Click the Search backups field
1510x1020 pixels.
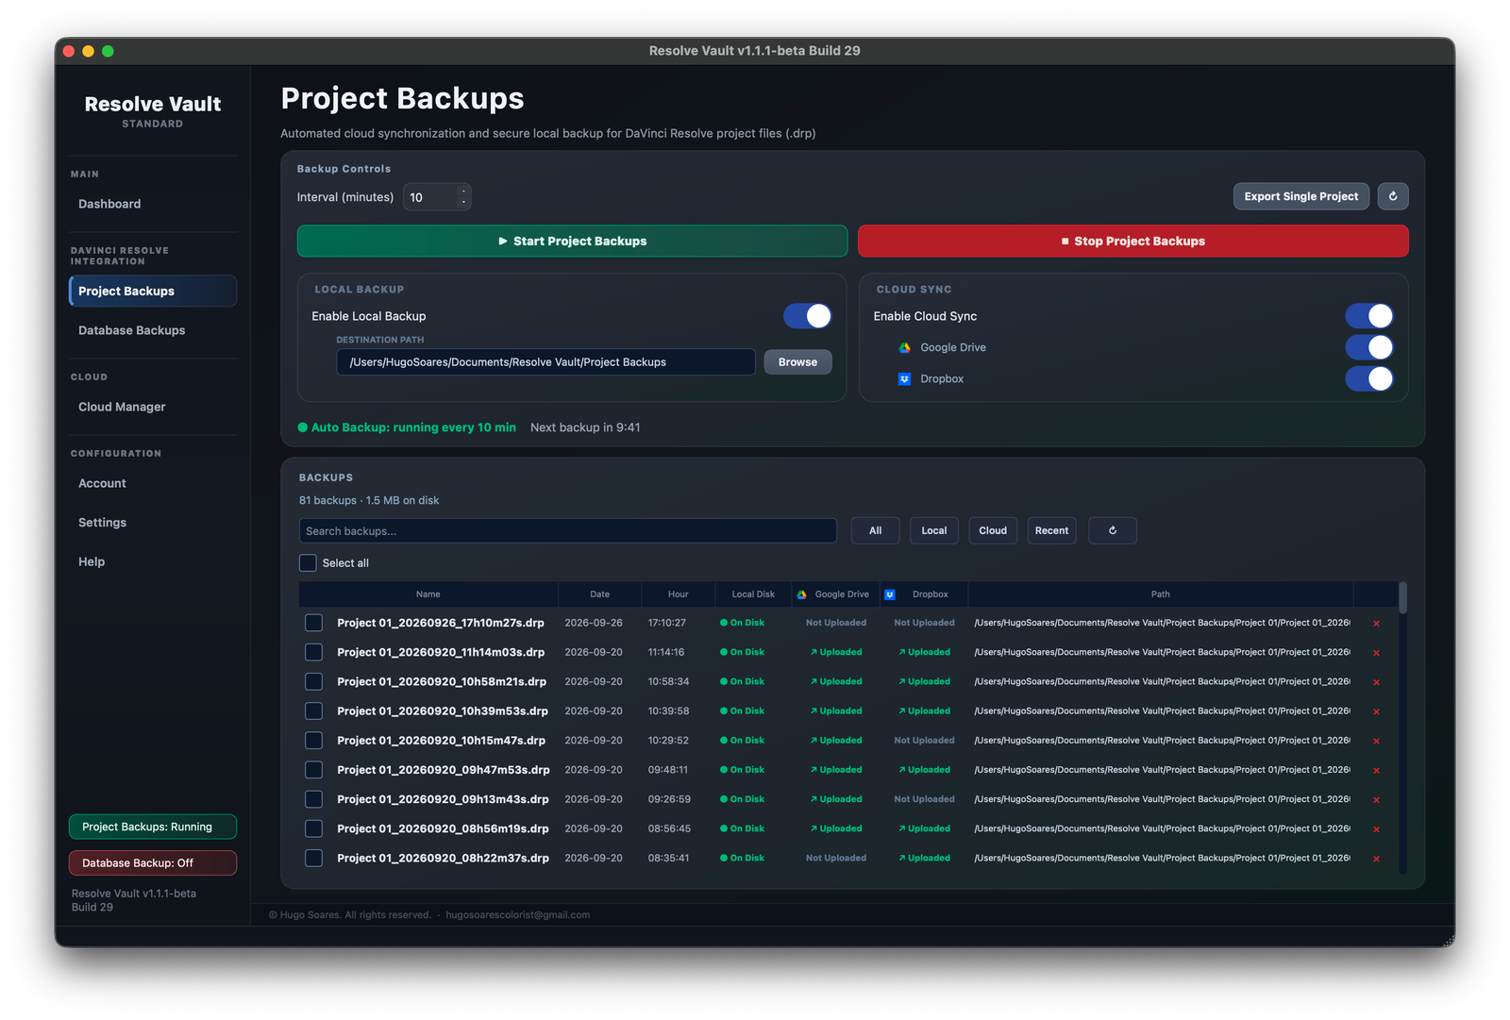point(568,531)
